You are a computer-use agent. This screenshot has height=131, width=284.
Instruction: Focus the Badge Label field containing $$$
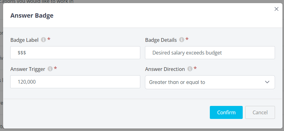[x=75, y=53]
